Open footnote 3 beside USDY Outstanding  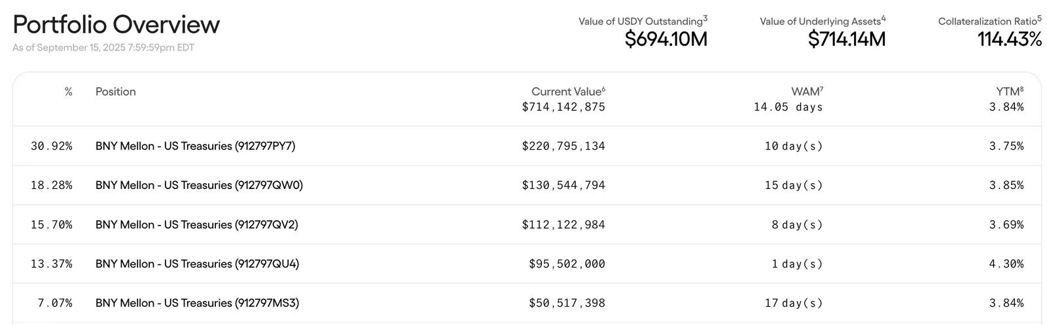click(705, 18)
